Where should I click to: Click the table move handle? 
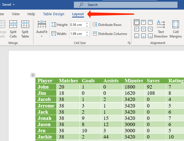point(33,75)
